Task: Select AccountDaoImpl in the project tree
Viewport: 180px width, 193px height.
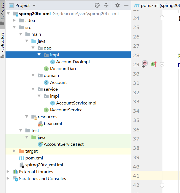Action: (73, 62)
